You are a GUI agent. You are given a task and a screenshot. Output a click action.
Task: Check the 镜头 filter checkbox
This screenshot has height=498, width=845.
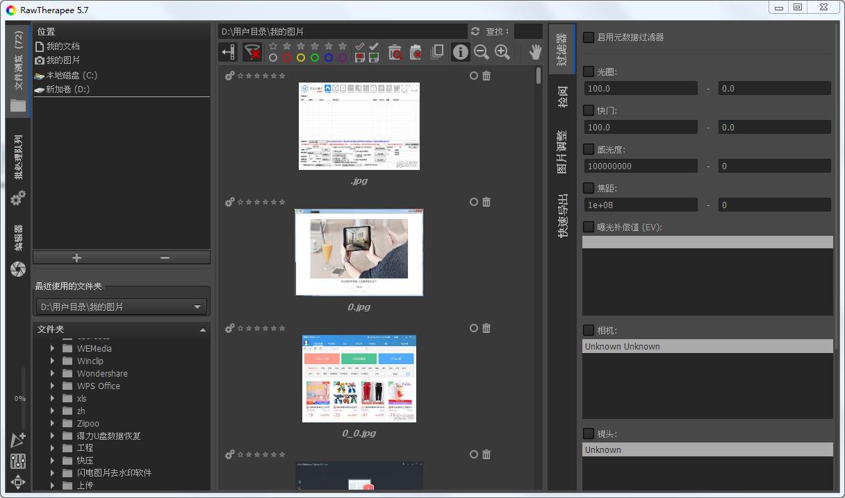tap(589, 433)
